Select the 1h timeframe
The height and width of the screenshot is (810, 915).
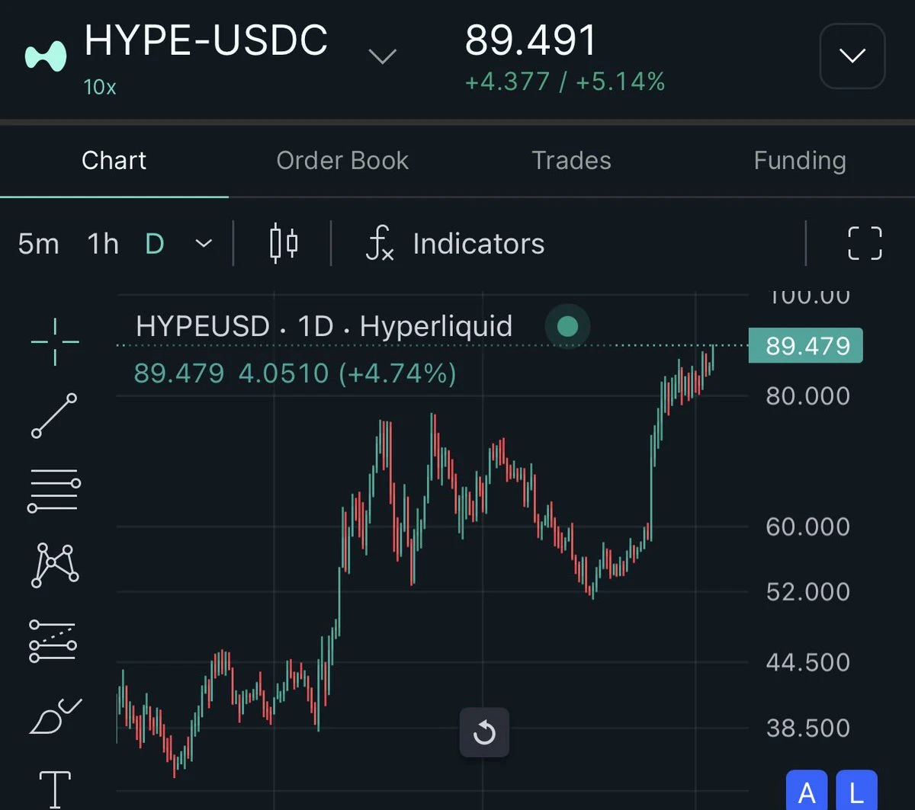(103, 244)
